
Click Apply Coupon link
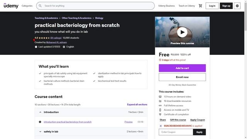[198, 120]
